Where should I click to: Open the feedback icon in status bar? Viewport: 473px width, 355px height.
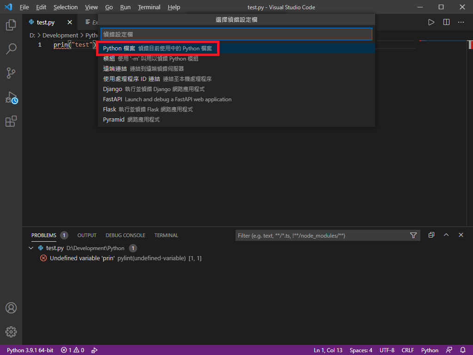pyautogui.click(x=449, y=350)
